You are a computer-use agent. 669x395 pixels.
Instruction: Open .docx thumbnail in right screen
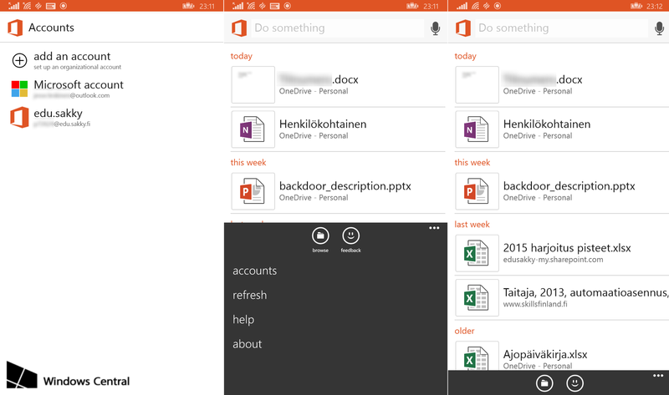[x=477, y=85]
